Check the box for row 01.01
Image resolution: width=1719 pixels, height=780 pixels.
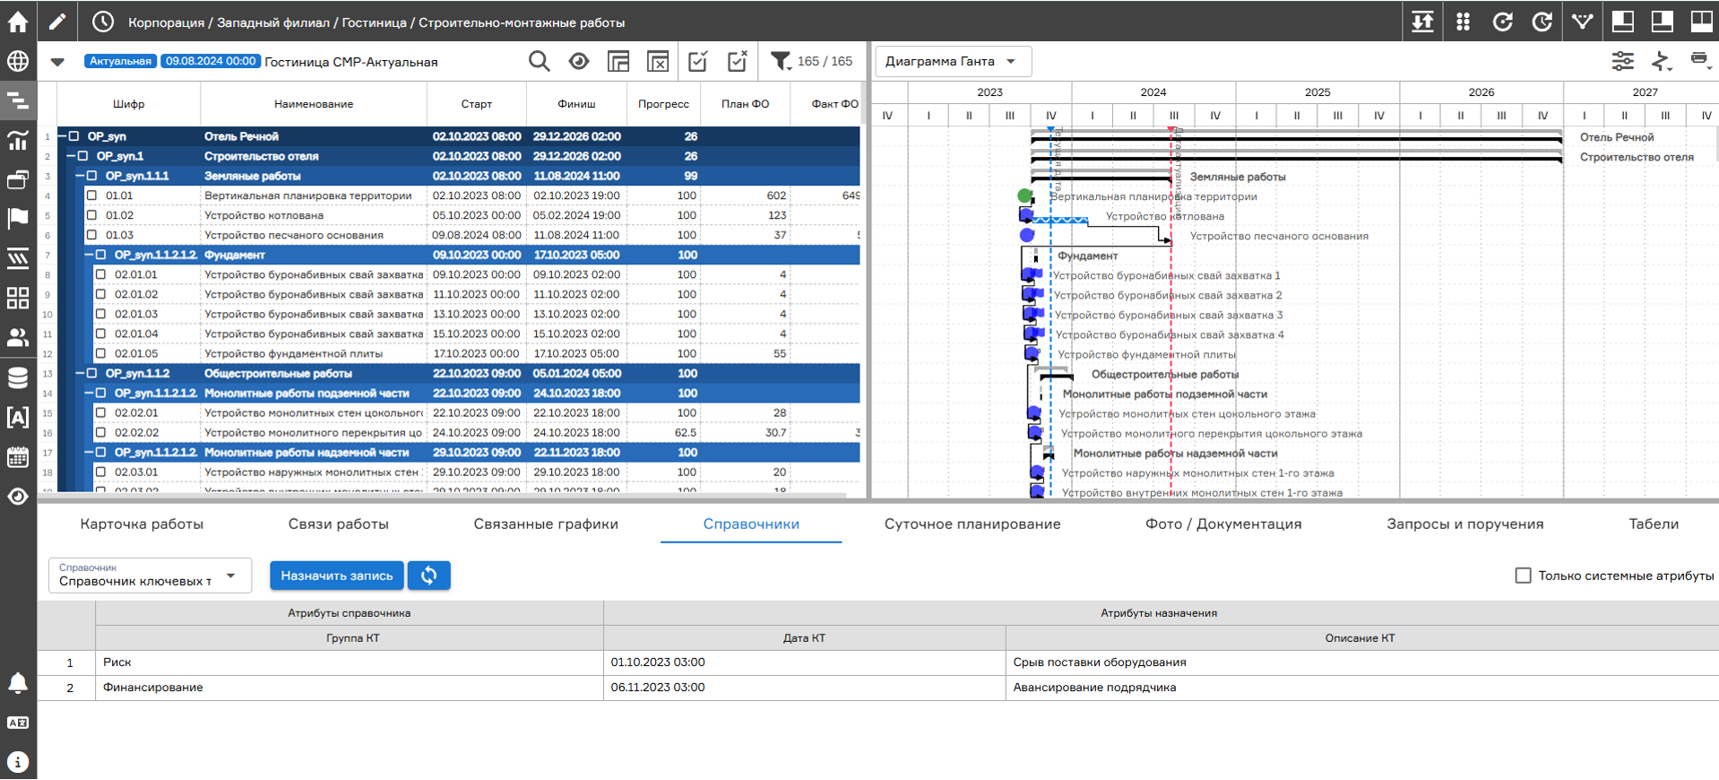pyautogui.click(x=91, y=195)
